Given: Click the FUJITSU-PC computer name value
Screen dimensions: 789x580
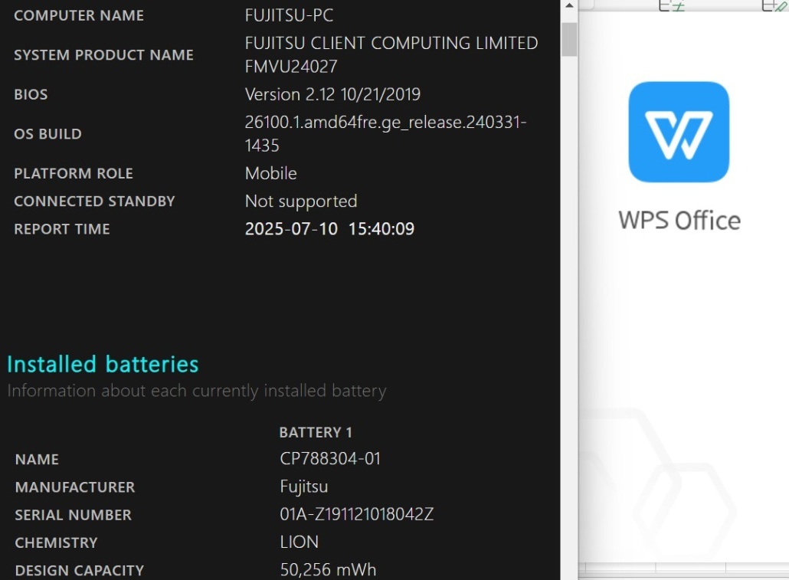Looking at the screenshot, I should point(289,15).
